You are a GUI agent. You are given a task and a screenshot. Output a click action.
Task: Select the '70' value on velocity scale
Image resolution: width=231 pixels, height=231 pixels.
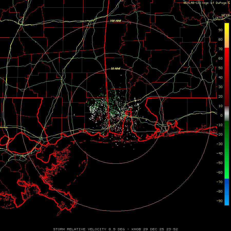pyautogui.click(x=220, y=49)
